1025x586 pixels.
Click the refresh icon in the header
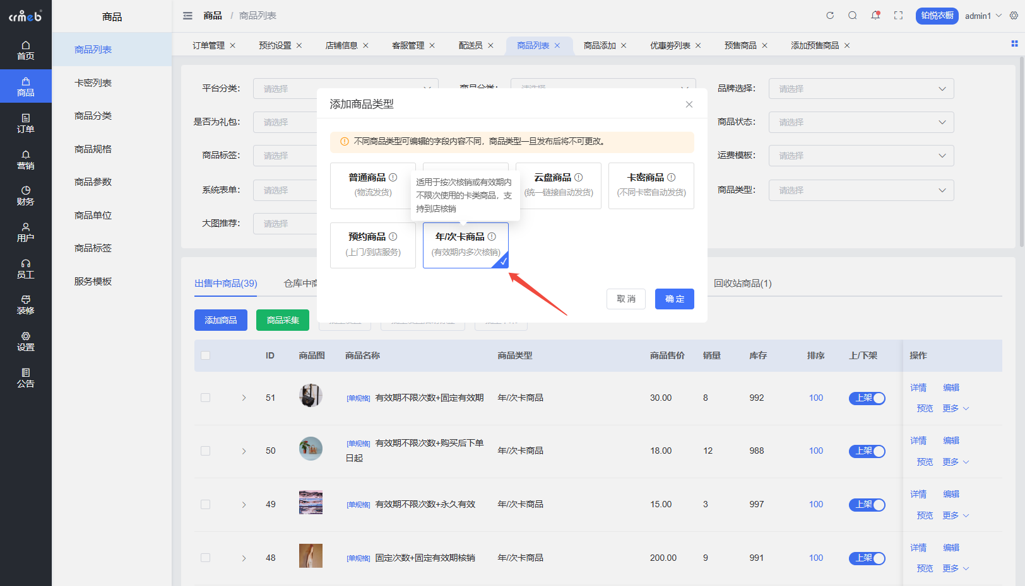pyautogui.click(x=830, y=16)
